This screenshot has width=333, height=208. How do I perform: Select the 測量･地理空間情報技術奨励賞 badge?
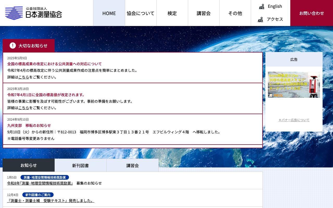[x=45, y=177]
